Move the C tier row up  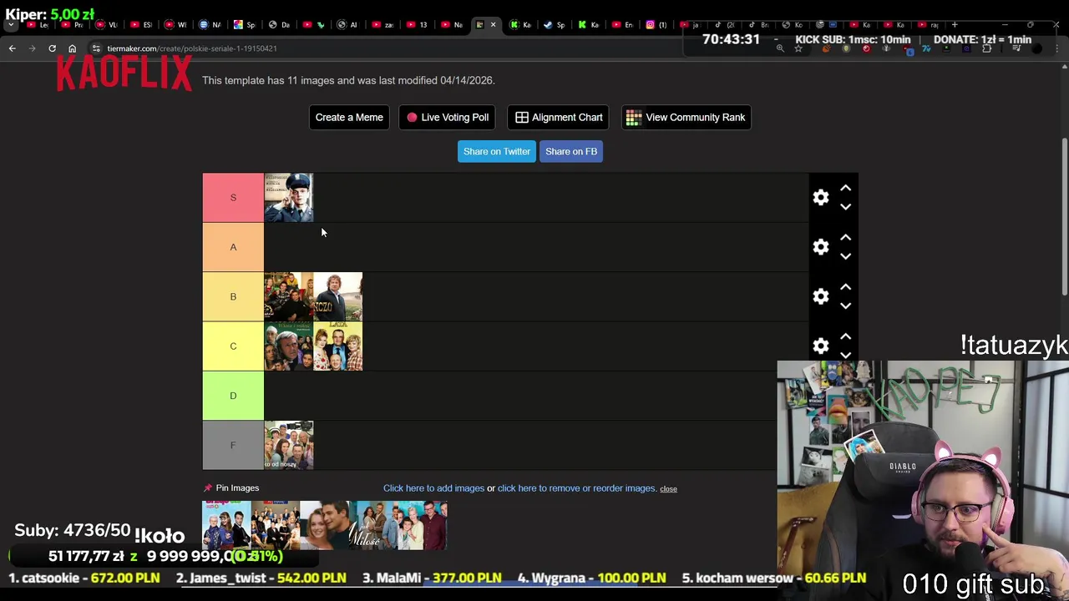click(845, 336)
